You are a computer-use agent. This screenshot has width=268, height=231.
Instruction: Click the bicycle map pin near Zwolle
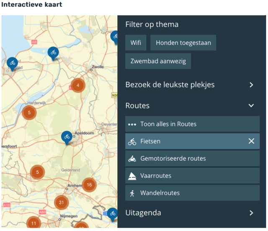pos(114,37)
